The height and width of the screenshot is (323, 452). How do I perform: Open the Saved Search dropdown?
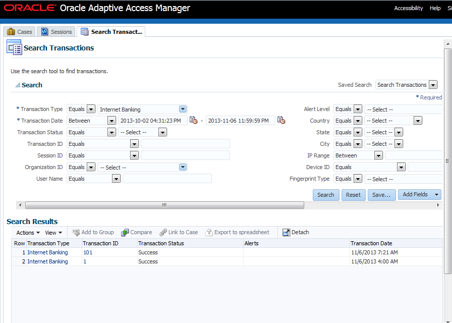[x=433, y=85]
